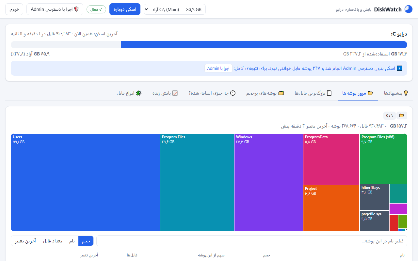Switch to the پیشنهادها tab
This screenshot has width=418, height=261.
click(x=396, y=93)
